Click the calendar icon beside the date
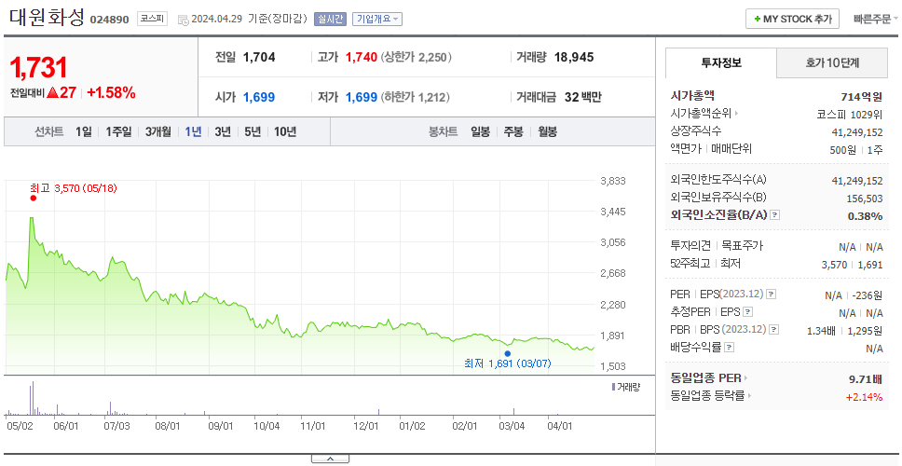 point(183,20)
